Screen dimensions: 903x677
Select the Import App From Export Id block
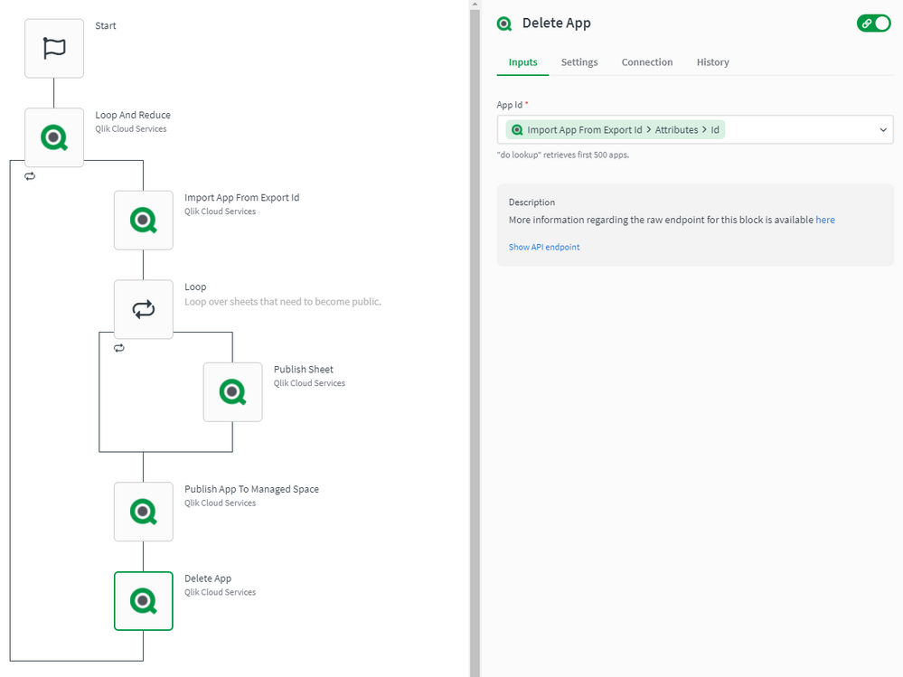coord(143,220)
